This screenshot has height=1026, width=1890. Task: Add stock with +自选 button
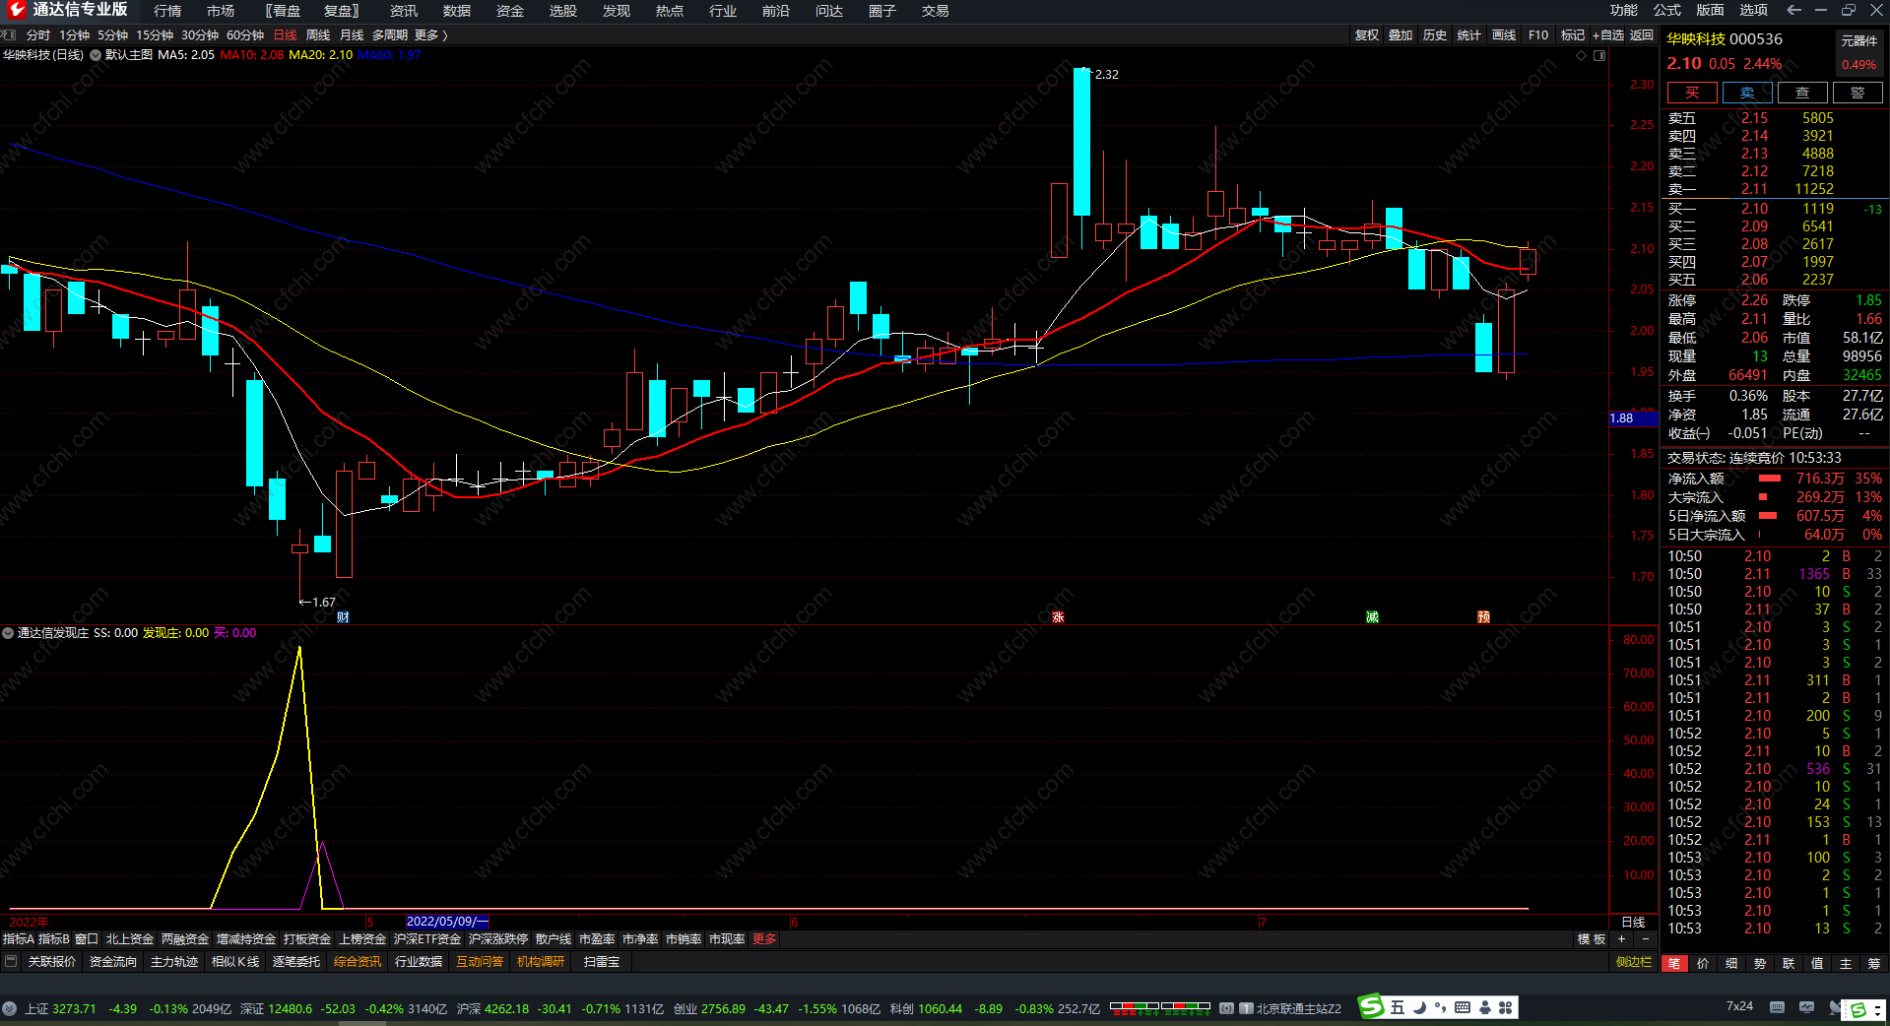1608,35
